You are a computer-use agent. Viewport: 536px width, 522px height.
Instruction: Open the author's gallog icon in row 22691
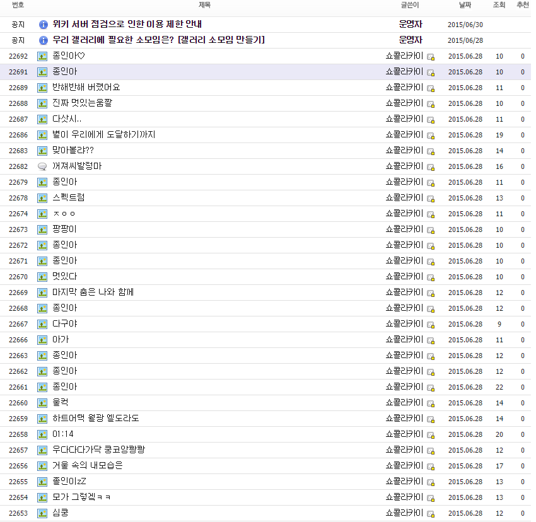click(x=431, y=72)
